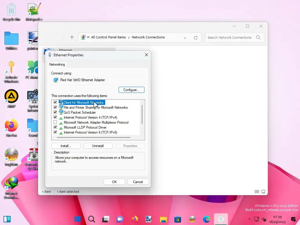Click the network tray icon
The height and width of the screenshot is (225, 300).
tap(256, 219)
